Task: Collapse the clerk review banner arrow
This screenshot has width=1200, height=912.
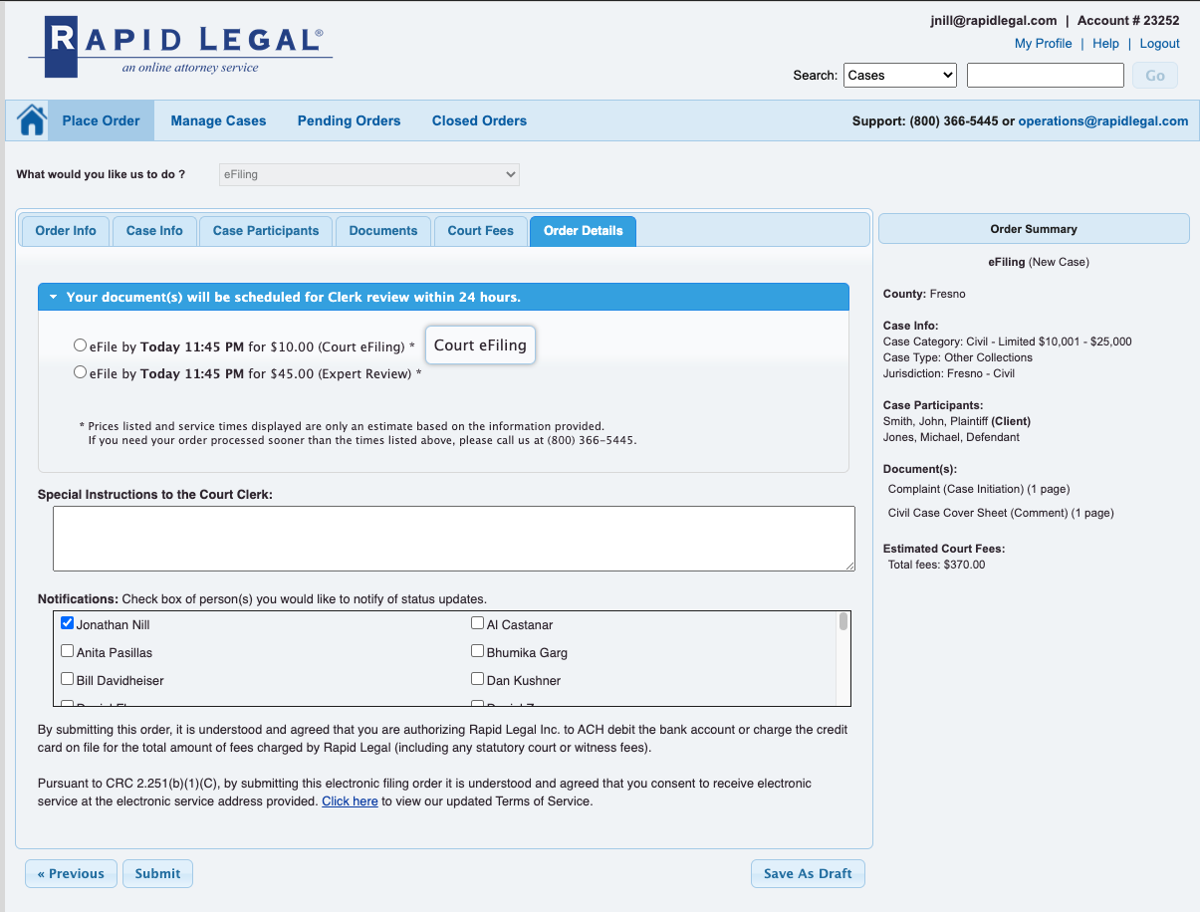Action: pyautogui.click(x=53, y=298)
